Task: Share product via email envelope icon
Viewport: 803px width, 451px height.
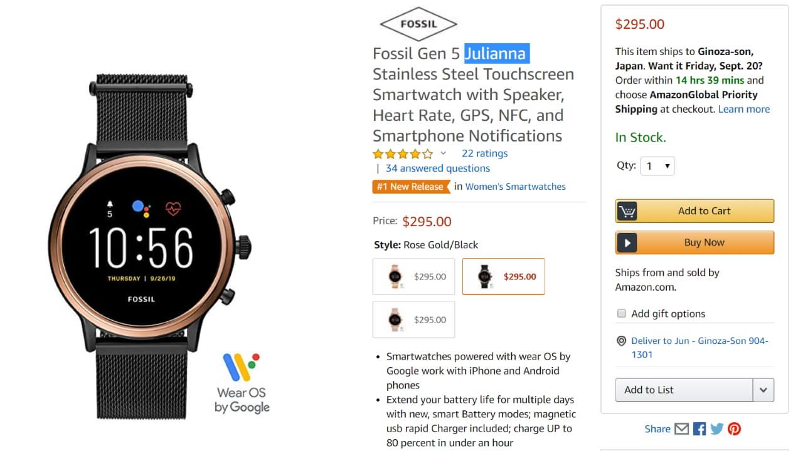Action: 681,429
